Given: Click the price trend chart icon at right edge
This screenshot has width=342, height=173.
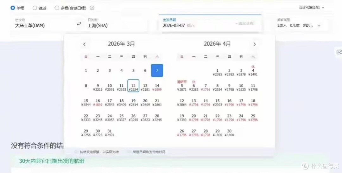Looking at the screenshot, I should click(339, 52).
